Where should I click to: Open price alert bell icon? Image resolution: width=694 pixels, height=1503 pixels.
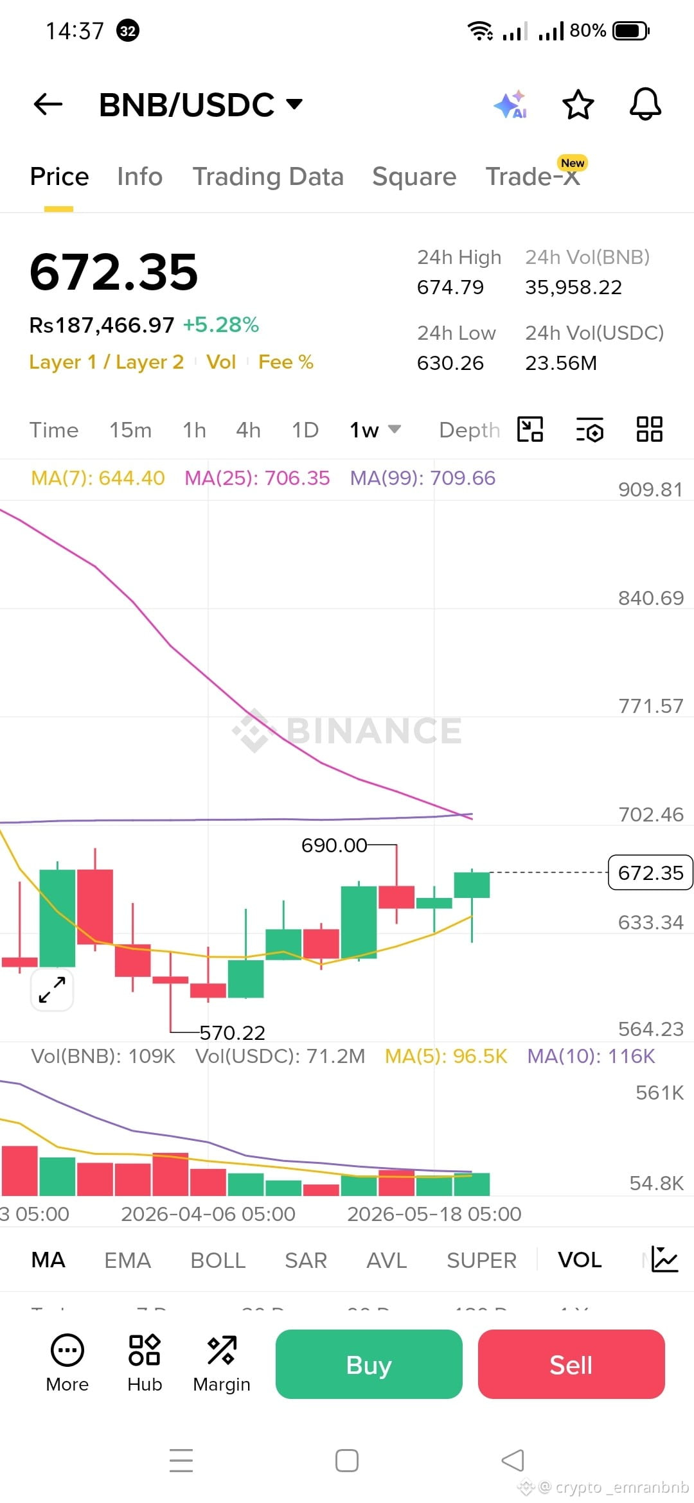[x=645, y=104]
